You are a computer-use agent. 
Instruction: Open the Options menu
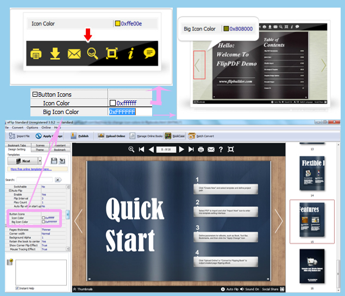(32, 128)
